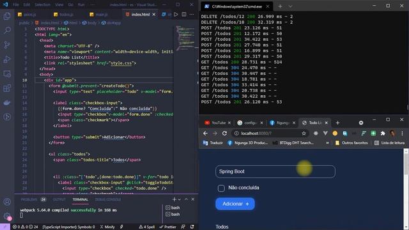409x230 pixels.
Task: Open the Go menu in VS Code
Action: pyautogui.click(x=70, y=4)
